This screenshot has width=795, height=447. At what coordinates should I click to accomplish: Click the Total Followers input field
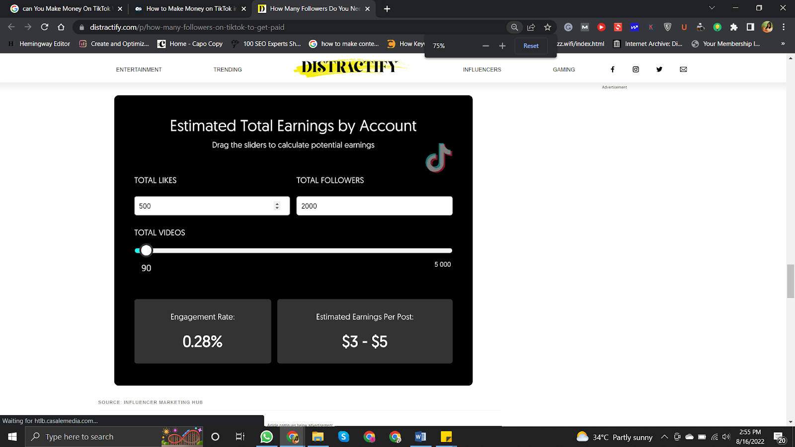pos(374,206)
